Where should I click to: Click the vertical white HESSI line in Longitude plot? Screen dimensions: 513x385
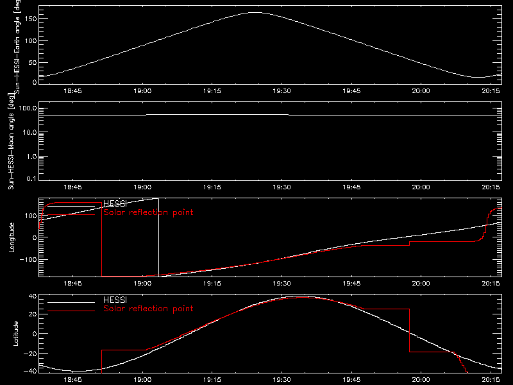[158, 237]
